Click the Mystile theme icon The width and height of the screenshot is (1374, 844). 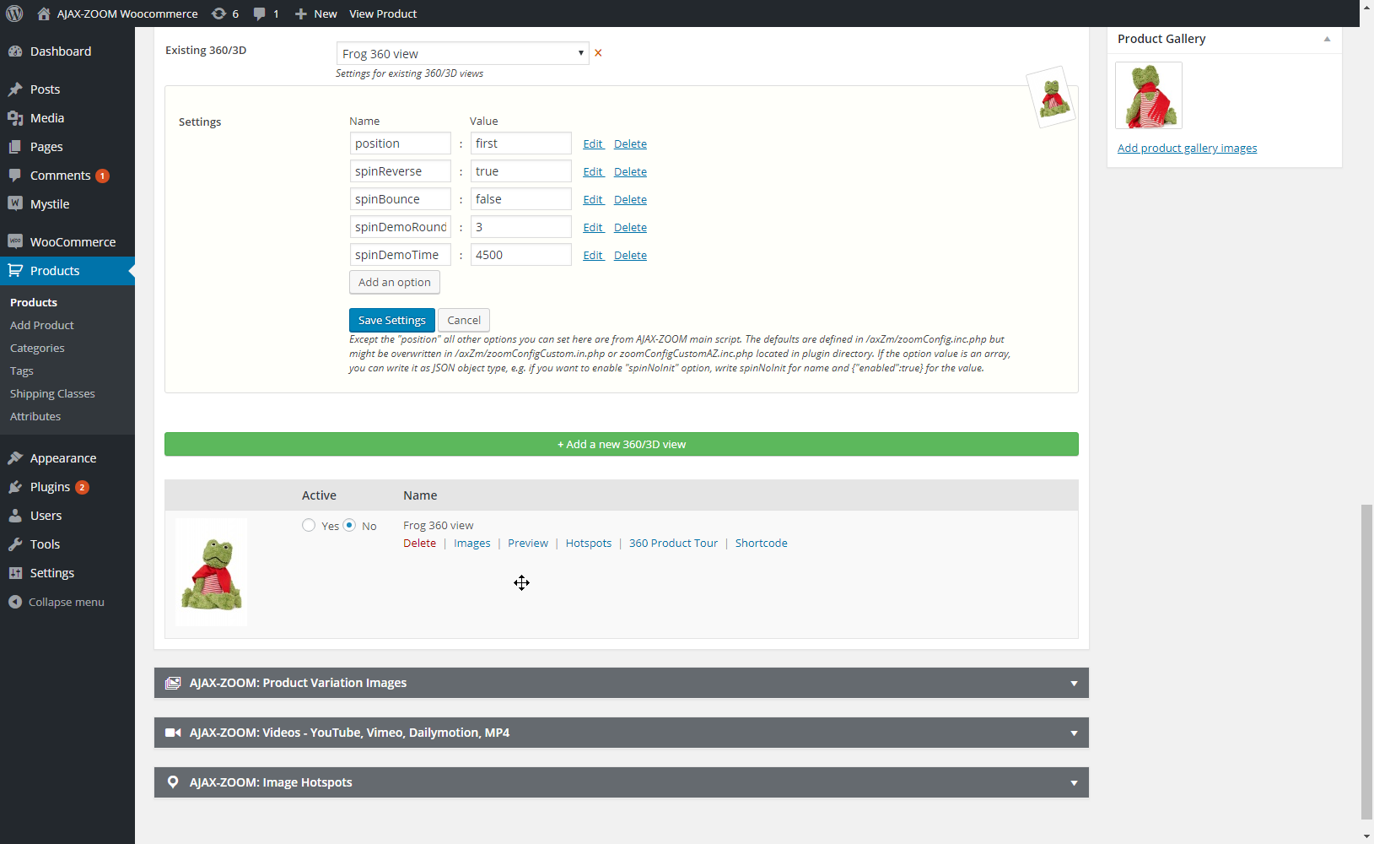point(15,204)
